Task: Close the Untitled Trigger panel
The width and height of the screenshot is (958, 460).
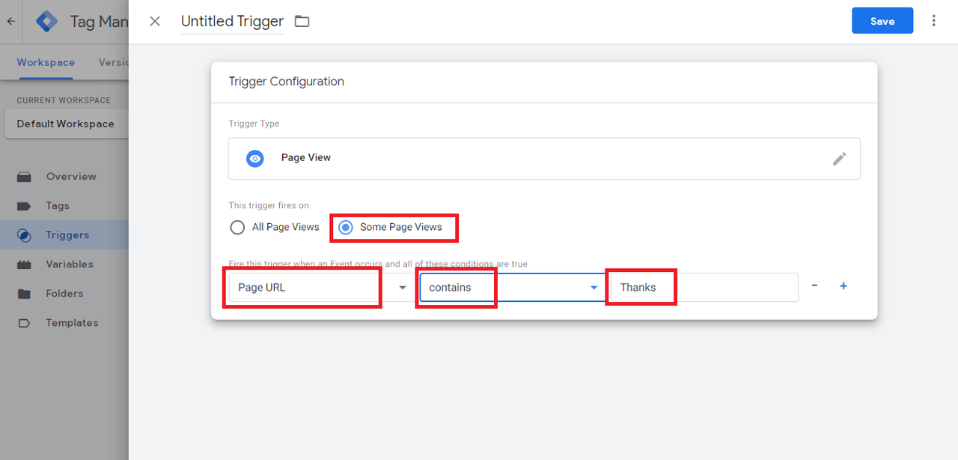Action: (x=155, y=21)
